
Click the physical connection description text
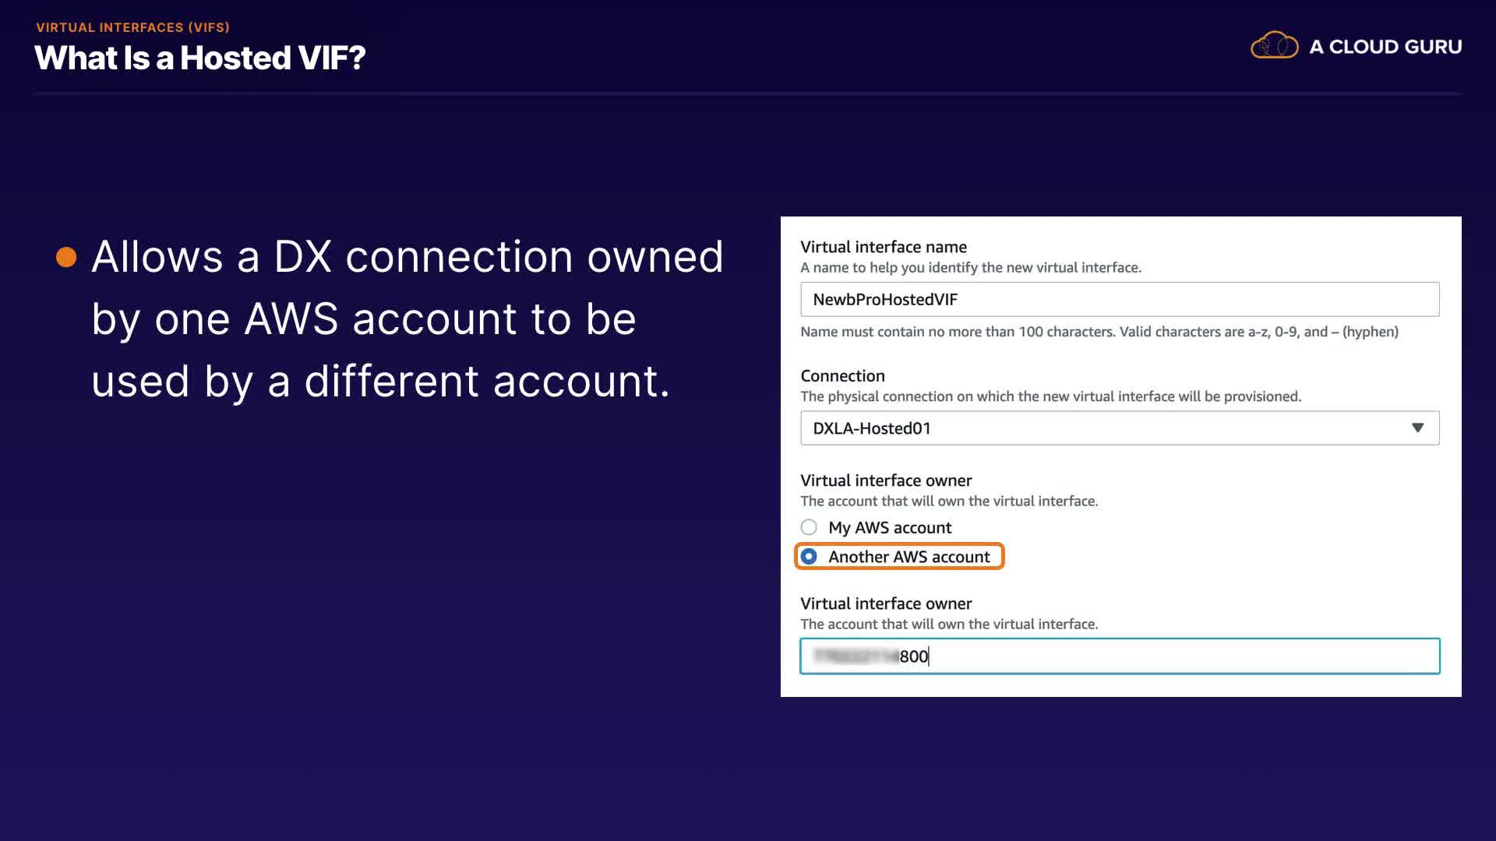point(1050,396)
